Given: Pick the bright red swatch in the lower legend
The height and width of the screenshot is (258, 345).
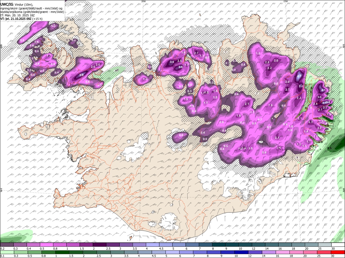Looking at the screenshot, I should coord(338,252).
